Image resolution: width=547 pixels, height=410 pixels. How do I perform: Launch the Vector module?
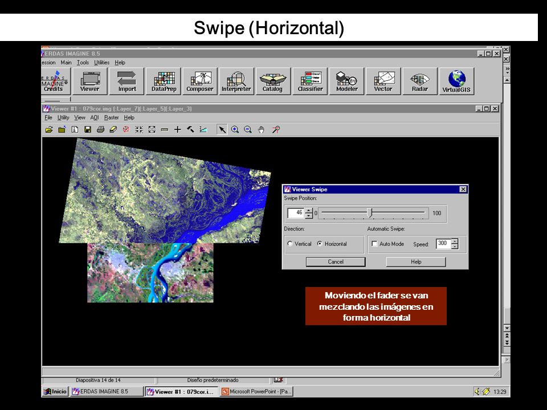pyautogui.click(x=383, y=81)
